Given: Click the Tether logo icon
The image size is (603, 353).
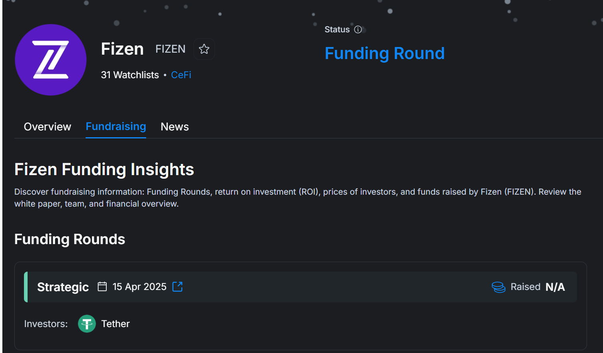Looking at the screenshot, I should pos(87,324).
